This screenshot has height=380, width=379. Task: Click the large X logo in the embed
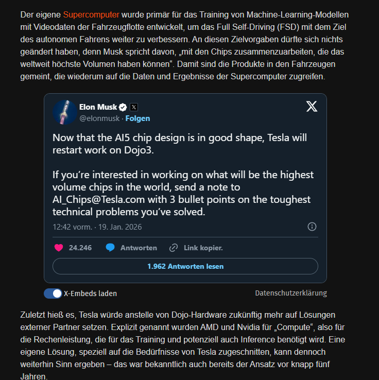point(312,107)
